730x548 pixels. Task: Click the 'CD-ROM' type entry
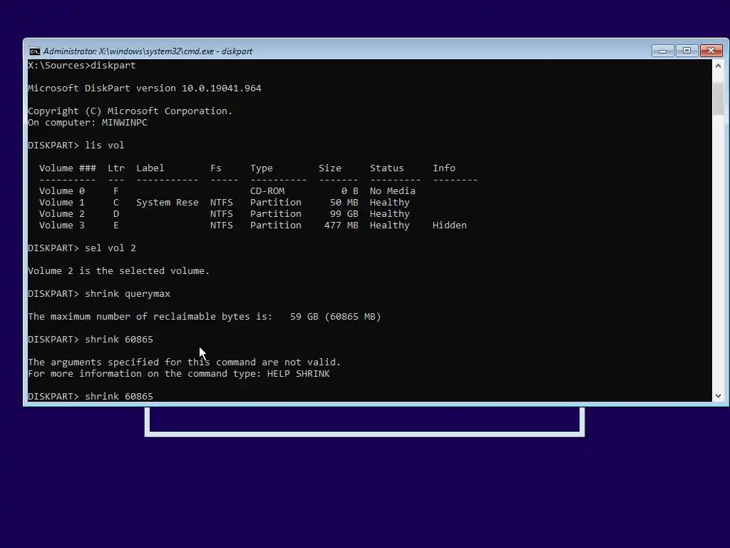point(267,191)
